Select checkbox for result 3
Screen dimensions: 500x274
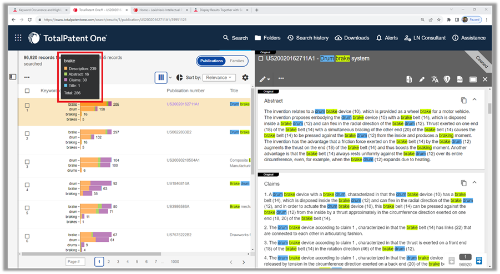tap(27, 162)
